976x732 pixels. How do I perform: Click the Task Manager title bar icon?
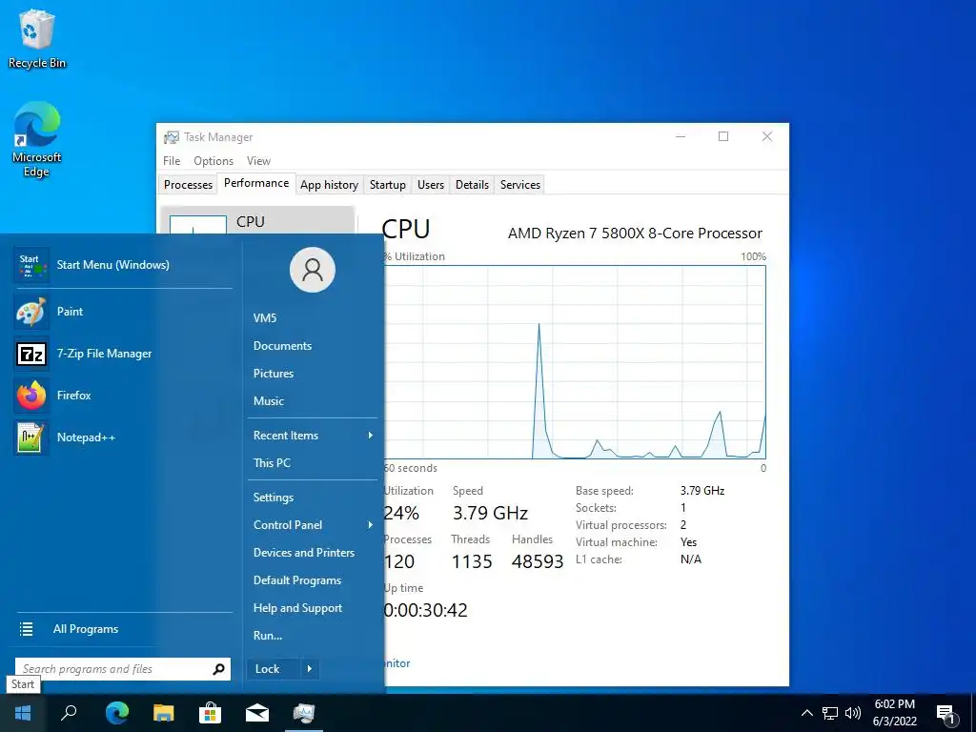[x=172, y=137]
